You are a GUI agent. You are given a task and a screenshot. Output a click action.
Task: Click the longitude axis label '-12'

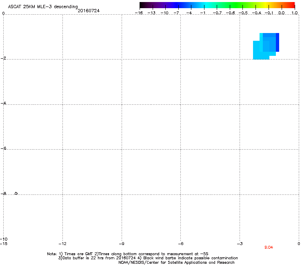pos(62,244)
